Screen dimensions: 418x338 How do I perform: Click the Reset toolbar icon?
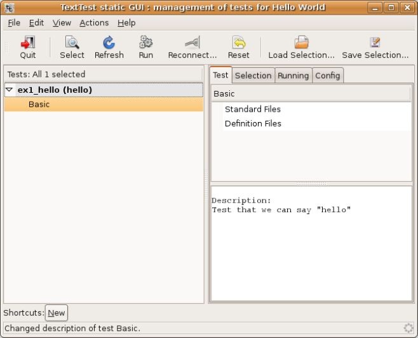point(239,43)
